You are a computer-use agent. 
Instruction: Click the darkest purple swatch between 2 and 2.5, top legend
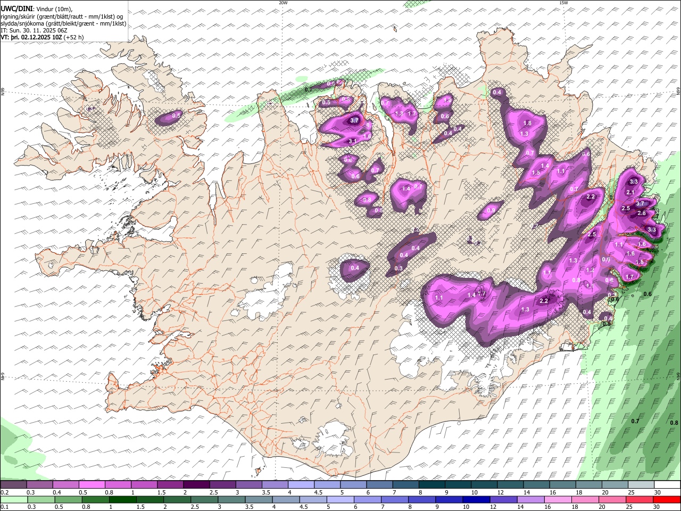pos(196,485)
